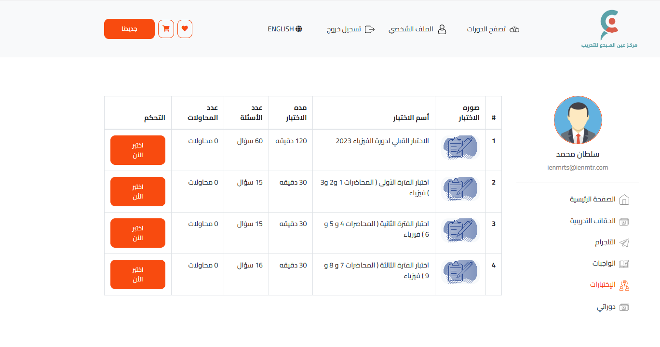Viewport: 660px width, 347px height.
Task: Start the third period exam in row 3
Action: (x=138, y=233)
